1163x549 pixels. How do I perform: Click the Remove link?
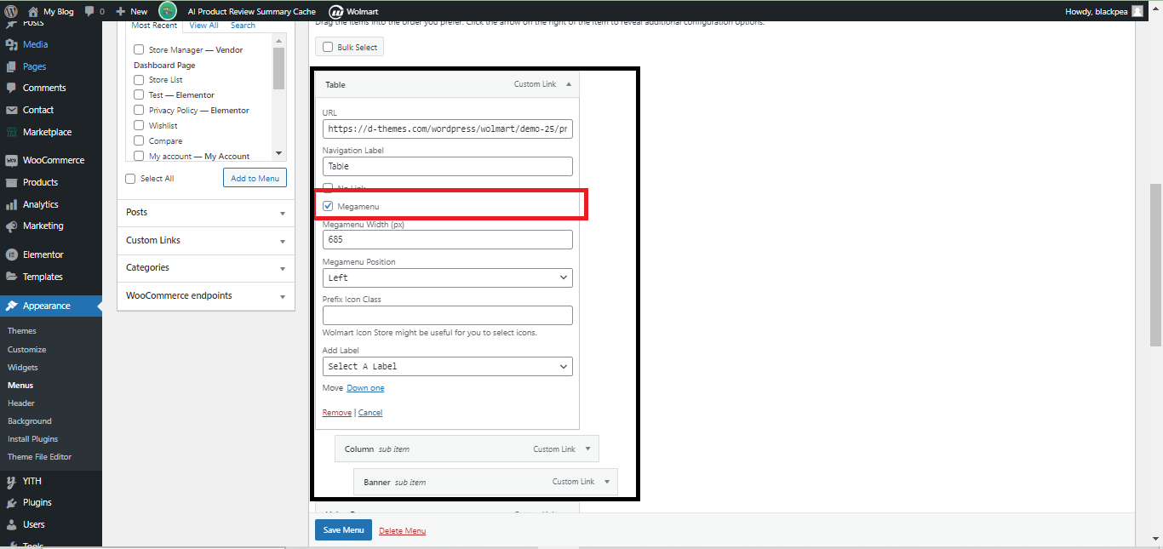(x=337, y=413)
